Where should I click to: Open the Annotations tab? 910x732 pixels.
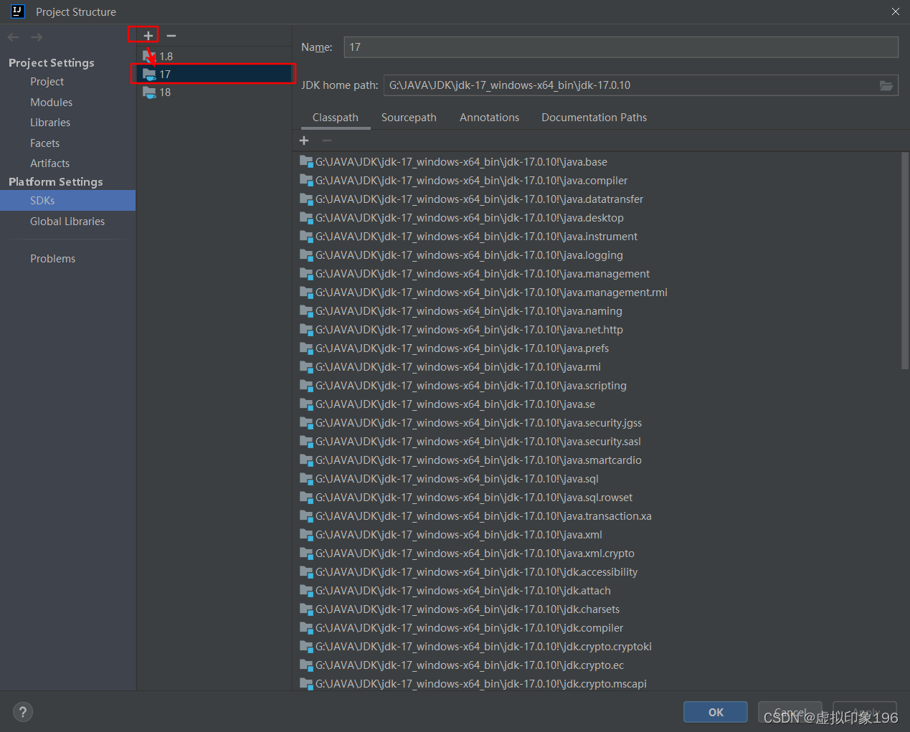[489, 117]
